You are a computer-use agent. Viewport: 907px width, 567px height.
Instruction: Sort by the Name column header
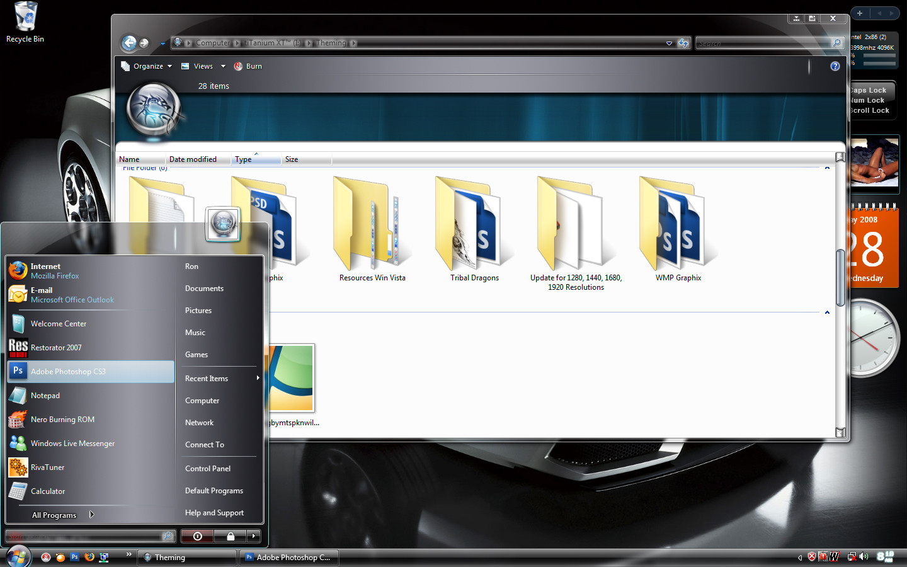[x=141, y=159]
